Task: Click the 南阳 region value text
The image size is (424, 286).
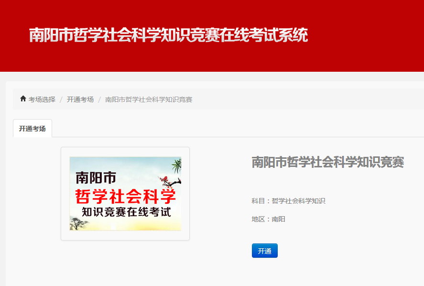Action: [x=279, y=219]
